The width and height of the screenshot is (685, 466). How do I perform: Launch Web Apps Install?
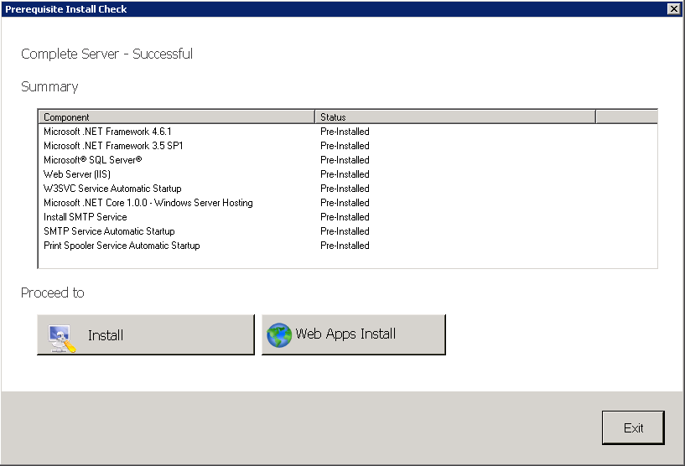click(x=354, y=334)
